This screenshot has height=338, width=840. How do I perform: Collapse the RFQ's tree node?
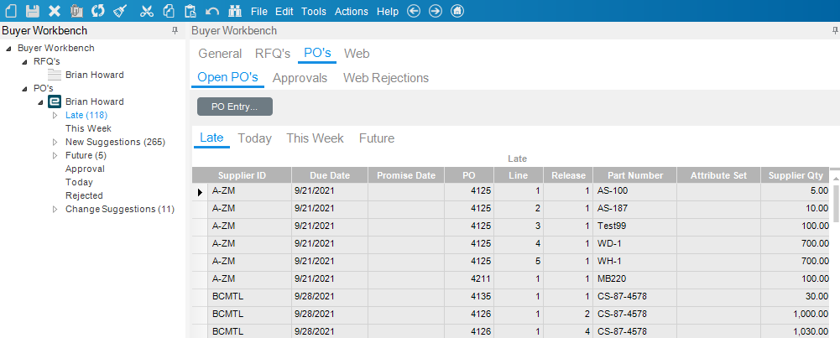point(24,61)
